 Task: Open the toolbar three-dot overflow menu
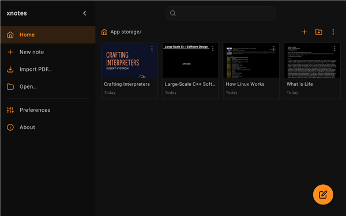click(x=333, y=32)
